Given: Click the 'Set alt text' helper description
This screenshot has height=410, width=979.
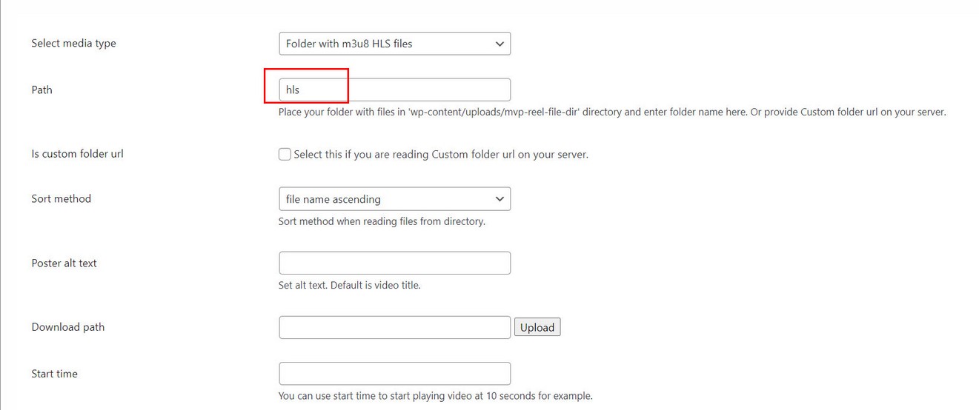Looking at the screenshot, I should click(x=349, y=285).
